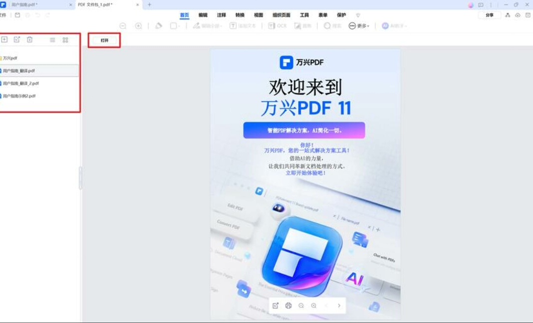Screen dimensions: 533x323
Task: Click the undo arrow in the quick toolbar
Action: click(37, 15)
